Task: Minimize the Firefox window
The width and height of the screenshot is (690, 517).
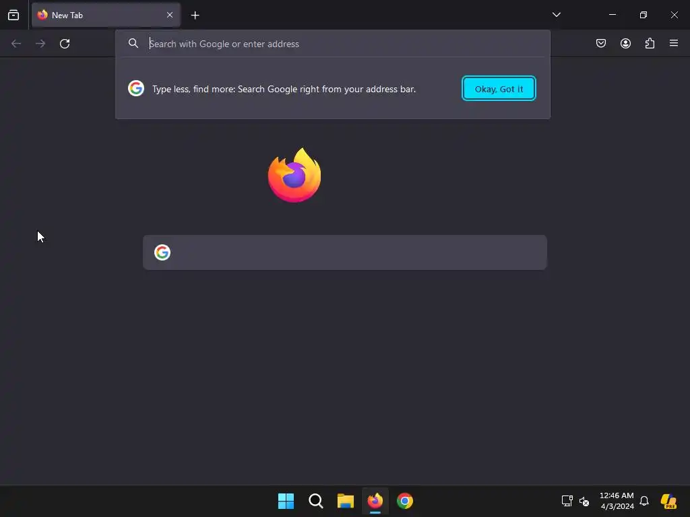Action: 612,15
